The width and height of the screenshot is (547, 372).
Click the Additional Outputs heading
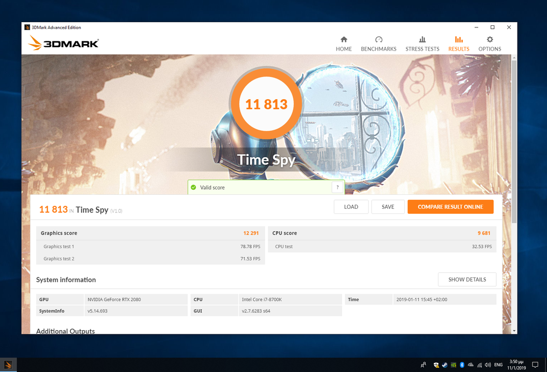[66, 331]
